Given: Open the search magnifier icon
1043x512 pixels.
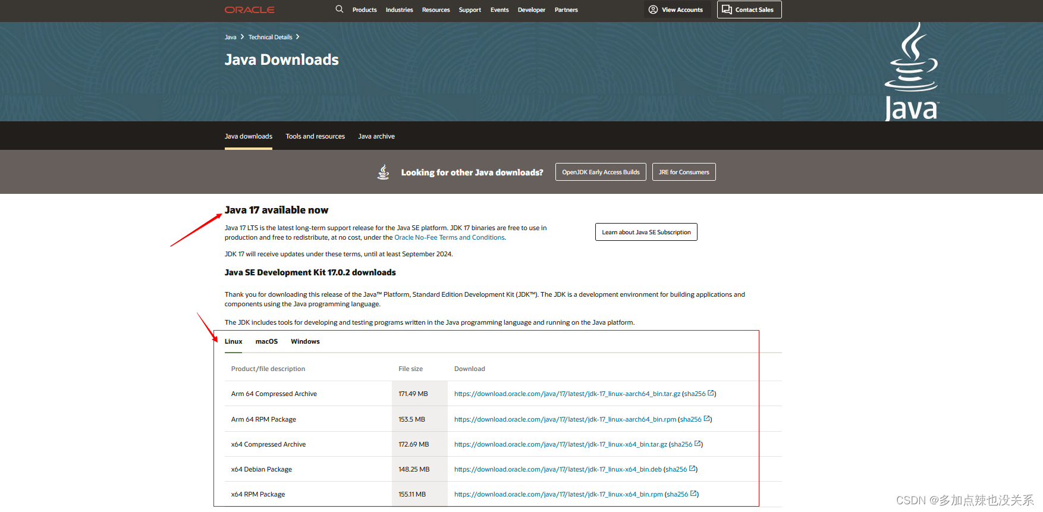Looking at the screenshot, I should click(340, 9).
